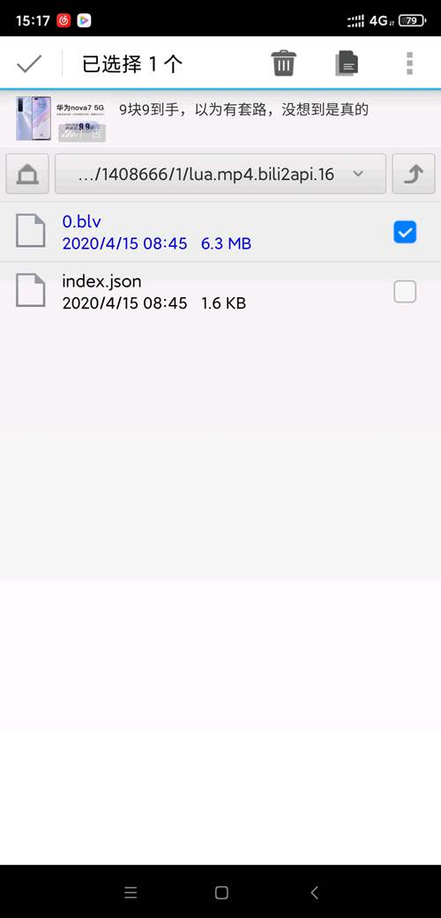
Task: Tap the Android recent apps navigation button
Action: coord(131,892)
